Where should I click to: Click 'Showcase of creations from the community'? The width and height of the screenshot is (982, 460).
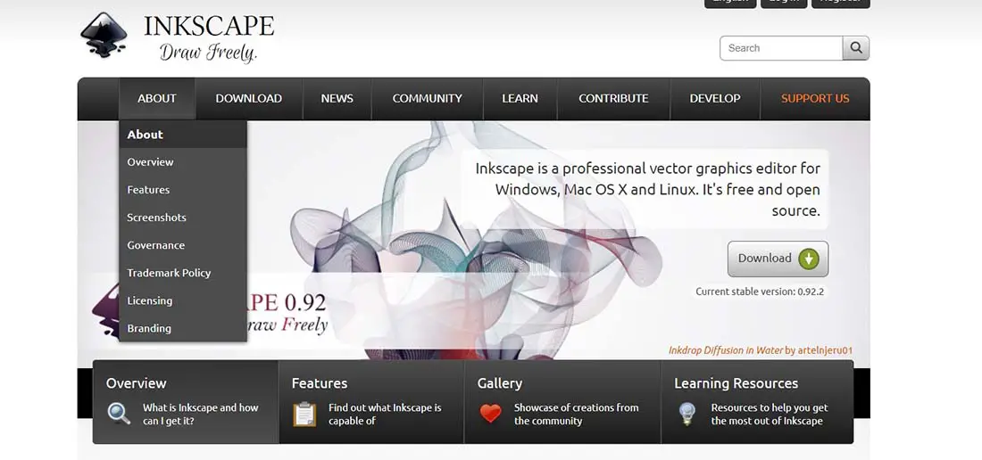click(576, 415)
